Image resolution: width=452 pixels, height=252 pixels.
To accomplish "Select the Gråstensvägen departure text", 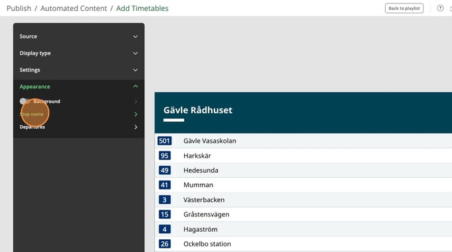I will [x=206, y=214].
